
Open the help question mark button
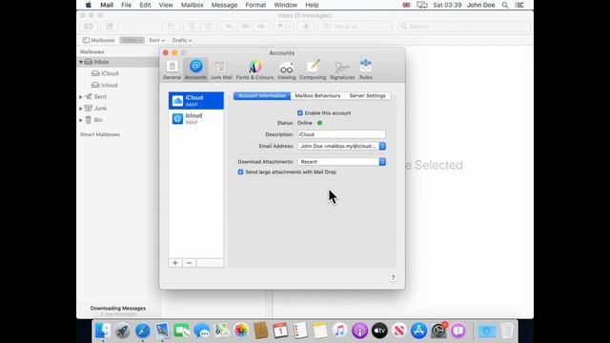click(393, 277)
